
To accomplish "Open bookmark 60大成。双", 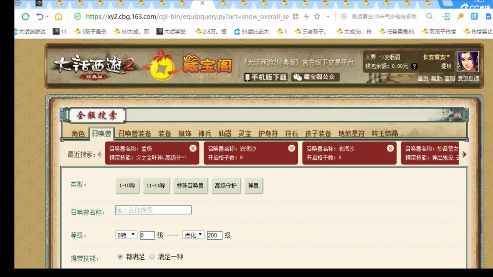I will [131, 32].
